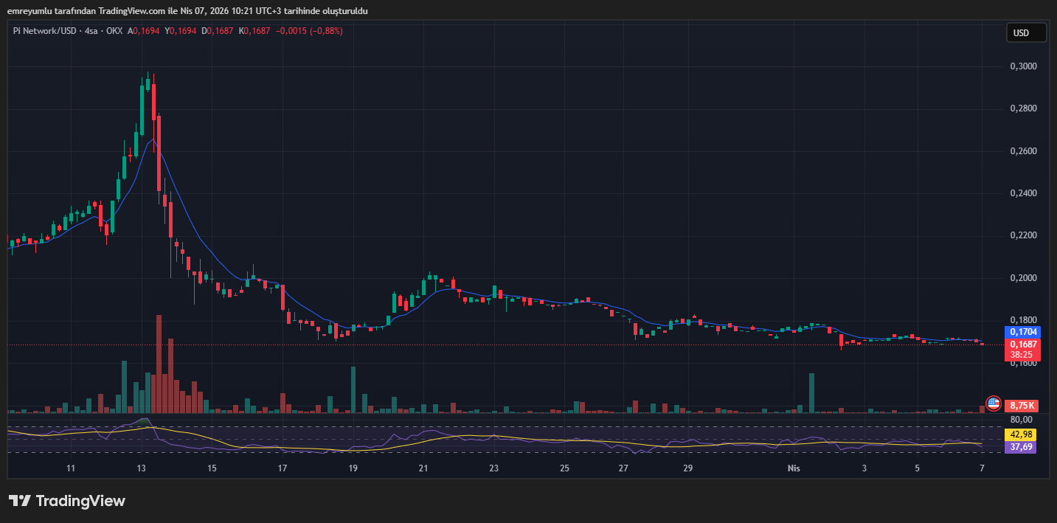The height and width of the screenshot is (523, 1057).
Task: Click the 8,75K volume label
Action: click(1023, 406)
